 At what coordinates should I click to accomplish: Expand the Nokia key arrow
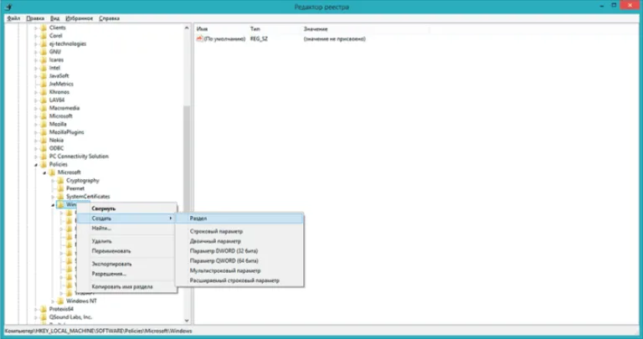coord(36,140)
